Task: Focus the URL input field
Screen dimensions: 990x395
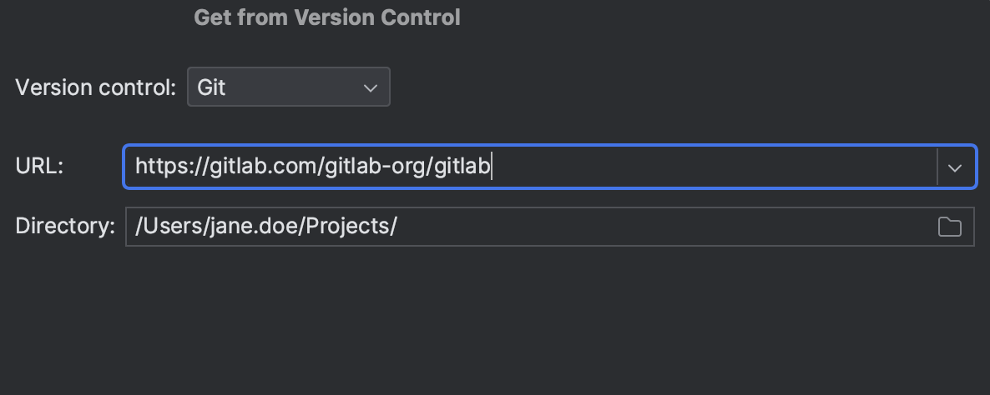Action: pyautogui.click(x=710, y=167)
